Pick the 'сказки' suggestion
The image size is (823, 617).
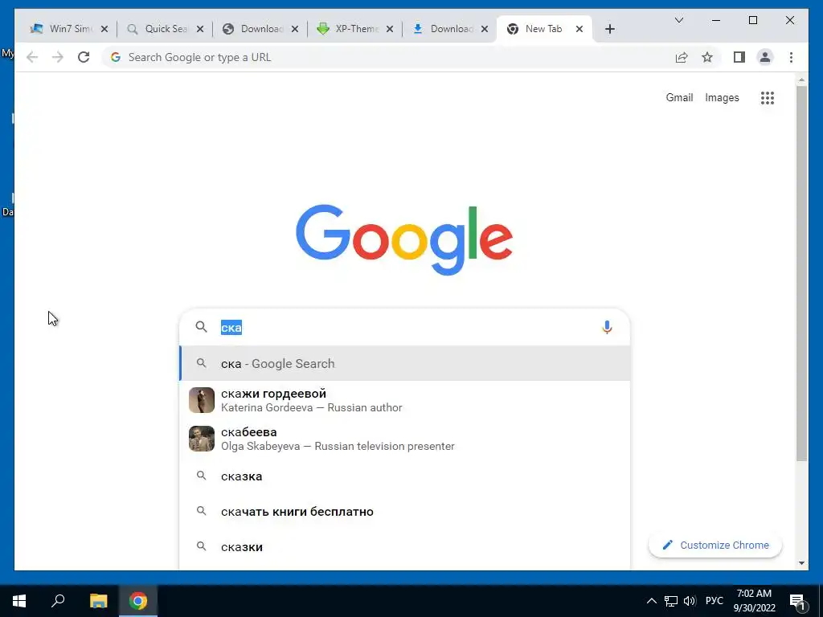[x=404, y=546]
